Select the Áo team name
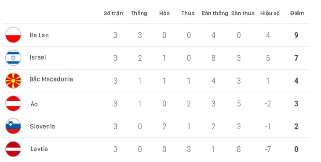 coord(34,104)
